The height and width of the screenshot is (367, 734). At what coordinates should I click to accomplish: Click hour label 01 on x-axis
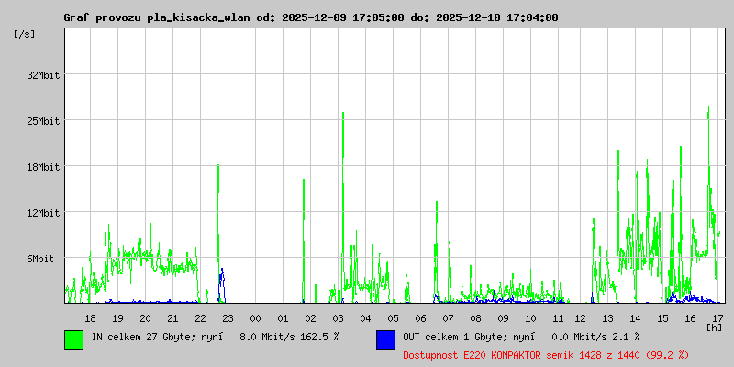[x=283, y=318]
